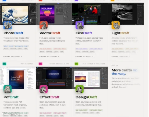Click EffectCraft Installers Ready badge

tap(60, 113)
